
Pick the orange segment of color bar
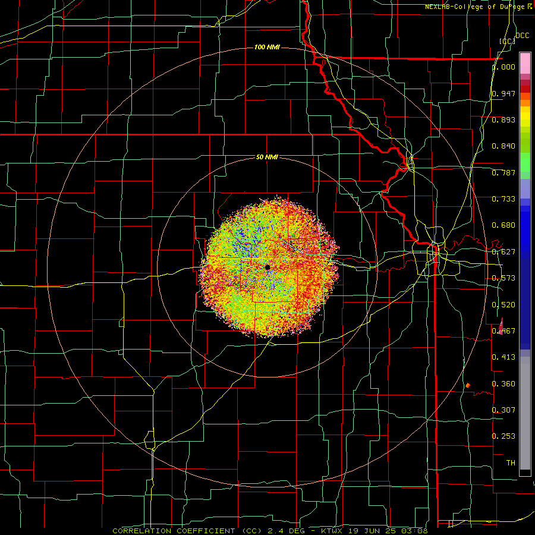pos(525,103)
